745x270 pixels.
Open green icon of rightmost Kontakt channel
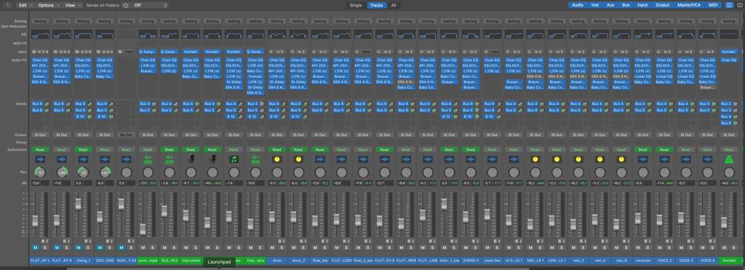(729, 159)
